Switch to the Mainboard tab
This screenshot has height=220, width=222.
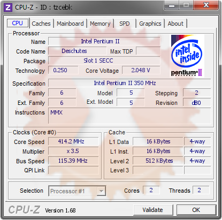point(70,24)
